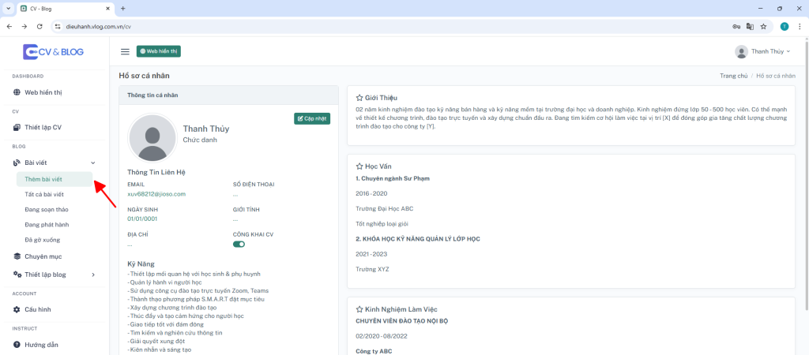The height and width of the screenshot is (355, 809).
Task: Click the user avatar icon in header
Action: (x=741, y=51)
